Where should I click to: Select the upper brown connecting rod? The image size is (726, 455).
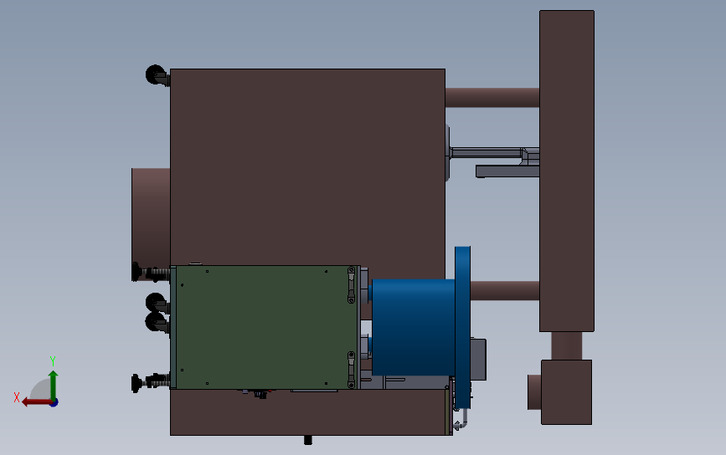(x=492, y=98)
